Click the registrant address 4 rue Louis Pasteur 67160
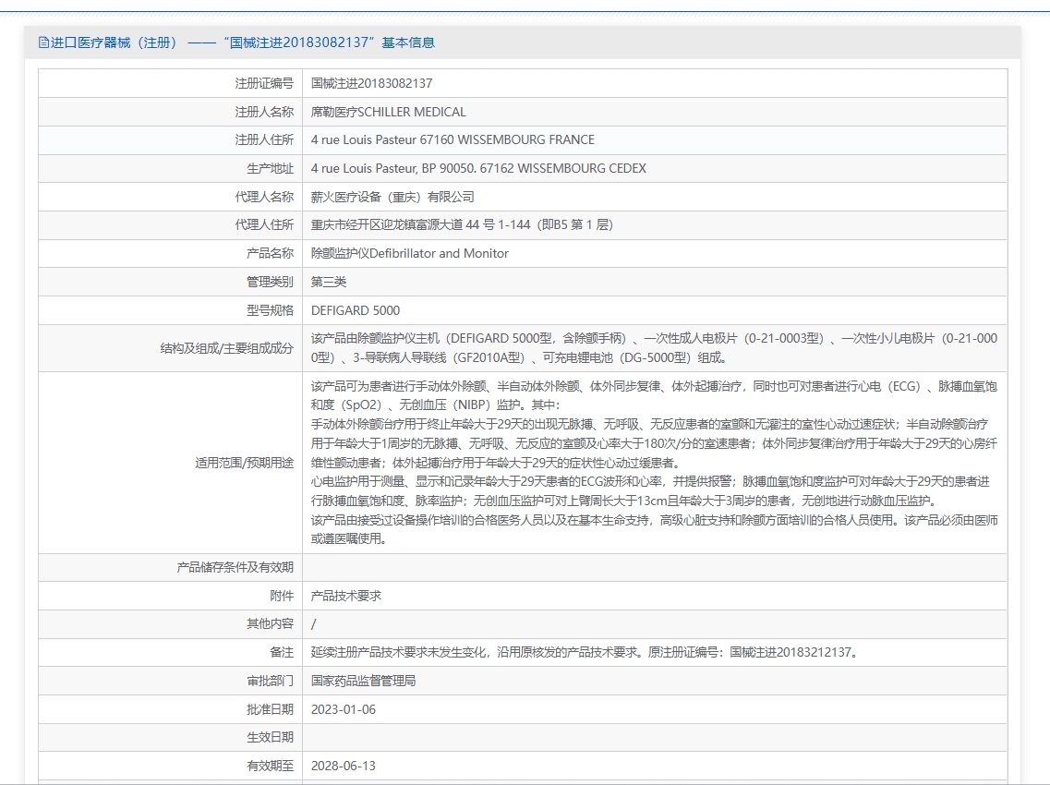The width and height of the screenshot is (1050, 785). 453,140
